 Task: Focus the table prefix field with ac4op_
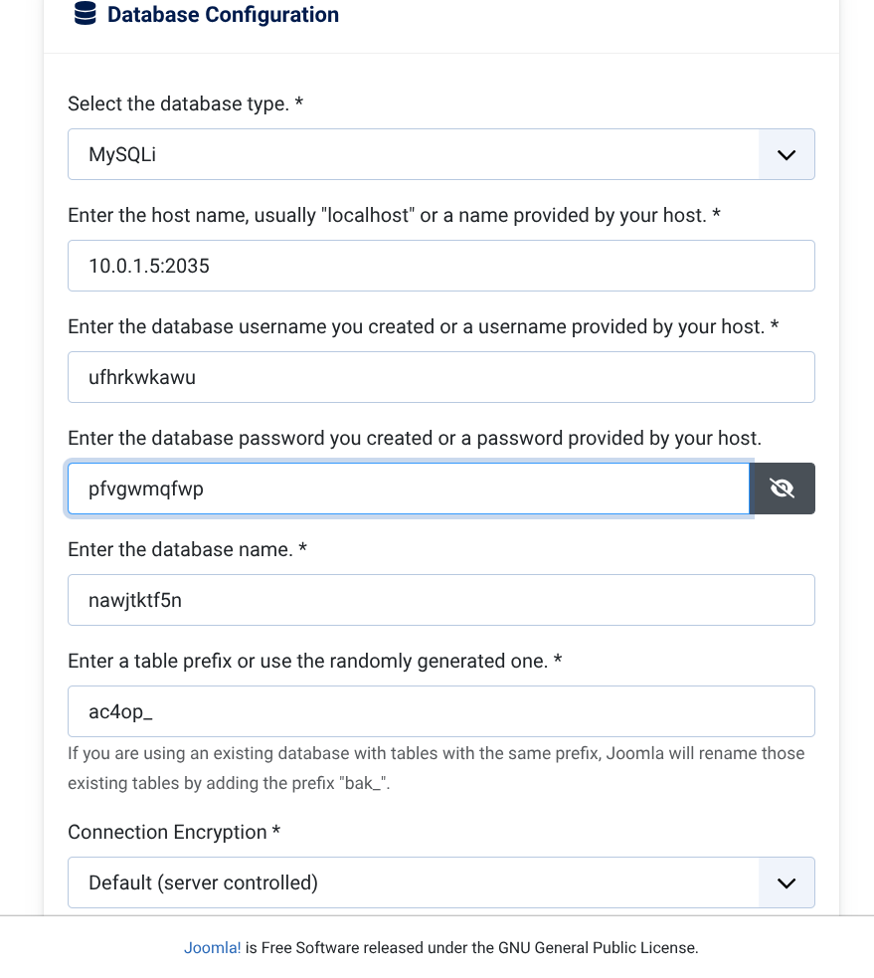pos(441,711)
